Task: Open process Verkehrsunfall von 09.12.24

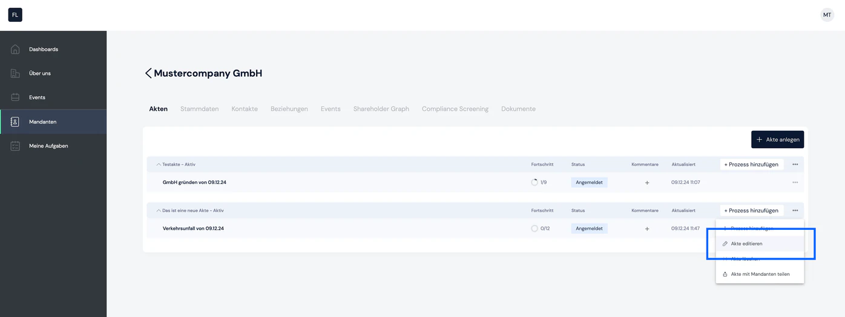Action: coord(193,229)
